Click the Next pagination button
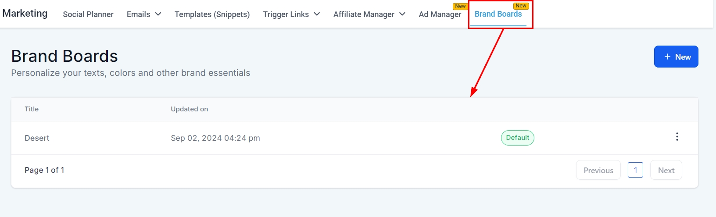 (666, 170)
